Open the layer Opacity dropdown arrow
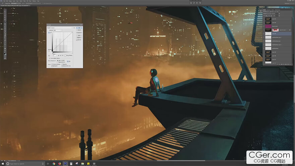The image size is (295, 166). (x=279, y=13)
